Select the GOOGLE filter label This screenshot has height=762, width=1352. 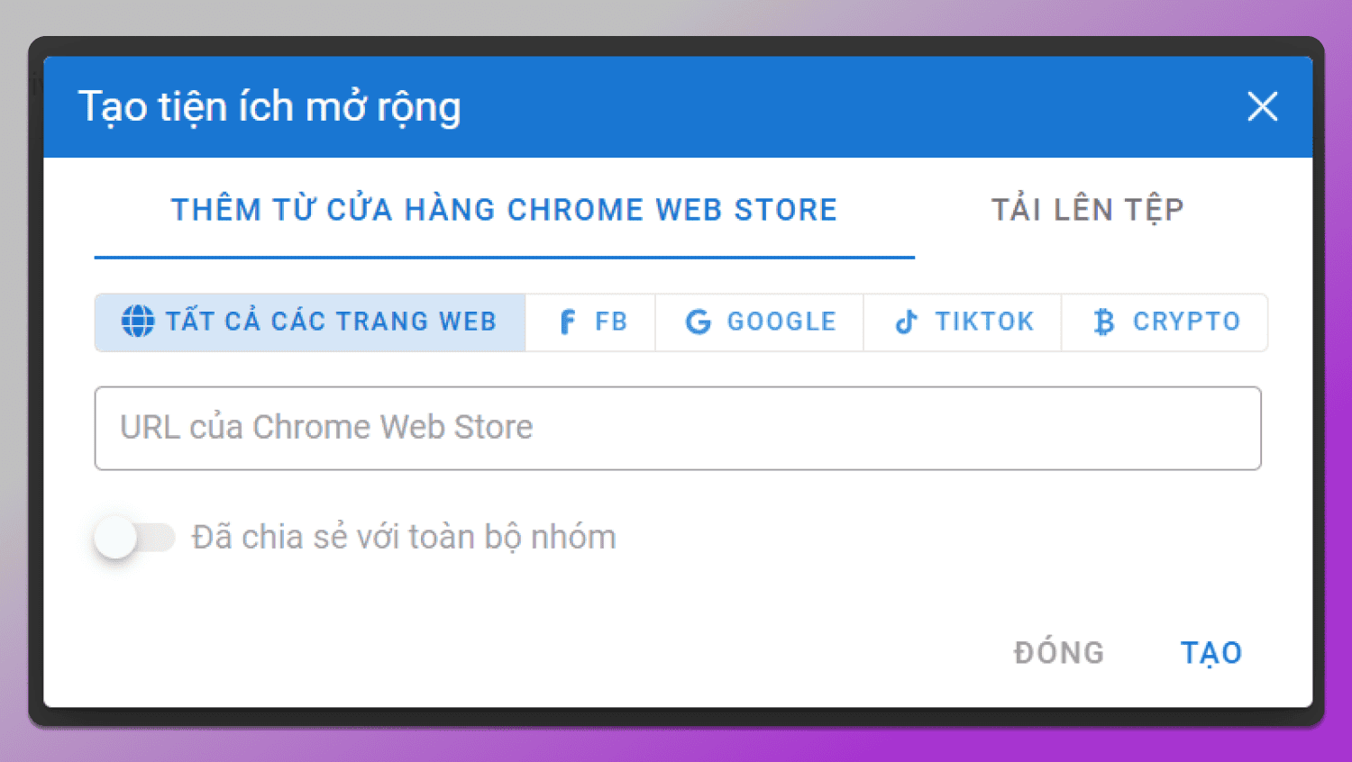781,322
